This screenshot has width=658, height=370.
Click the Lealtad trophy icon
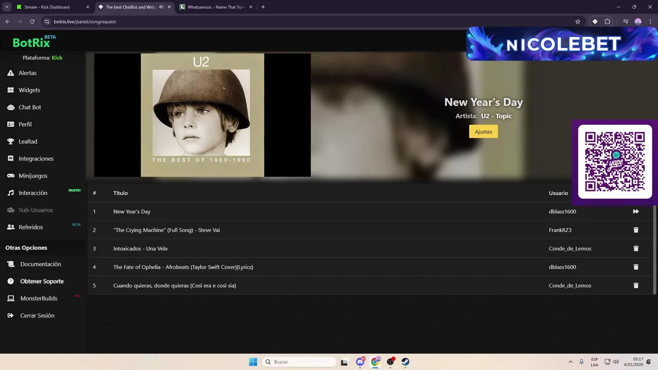(10, 141)
